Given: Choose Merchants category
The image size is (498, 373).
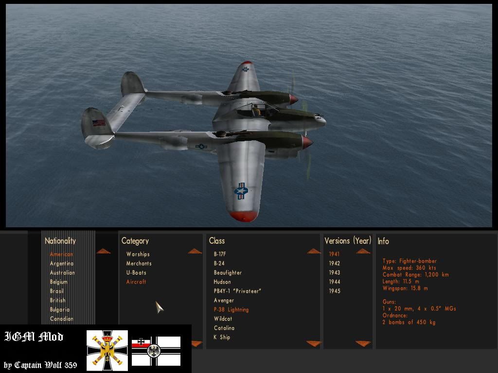Looking at the screenshot, I should [x=139, y=263].
